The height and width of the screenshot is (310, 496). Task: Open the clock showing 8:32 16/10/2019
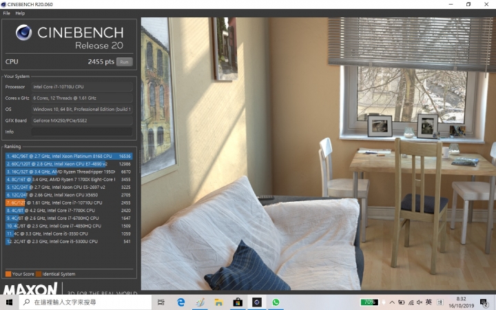point(461,302)
